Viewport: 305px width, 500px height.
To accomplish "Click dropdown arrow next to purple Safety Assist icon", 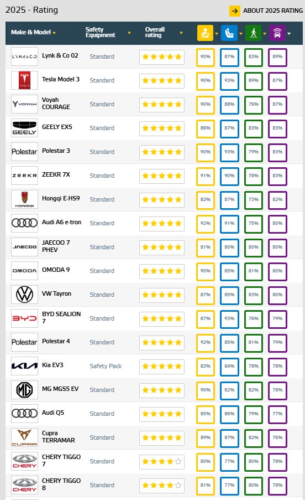I will pyautogui.click(x=289, y=33).
